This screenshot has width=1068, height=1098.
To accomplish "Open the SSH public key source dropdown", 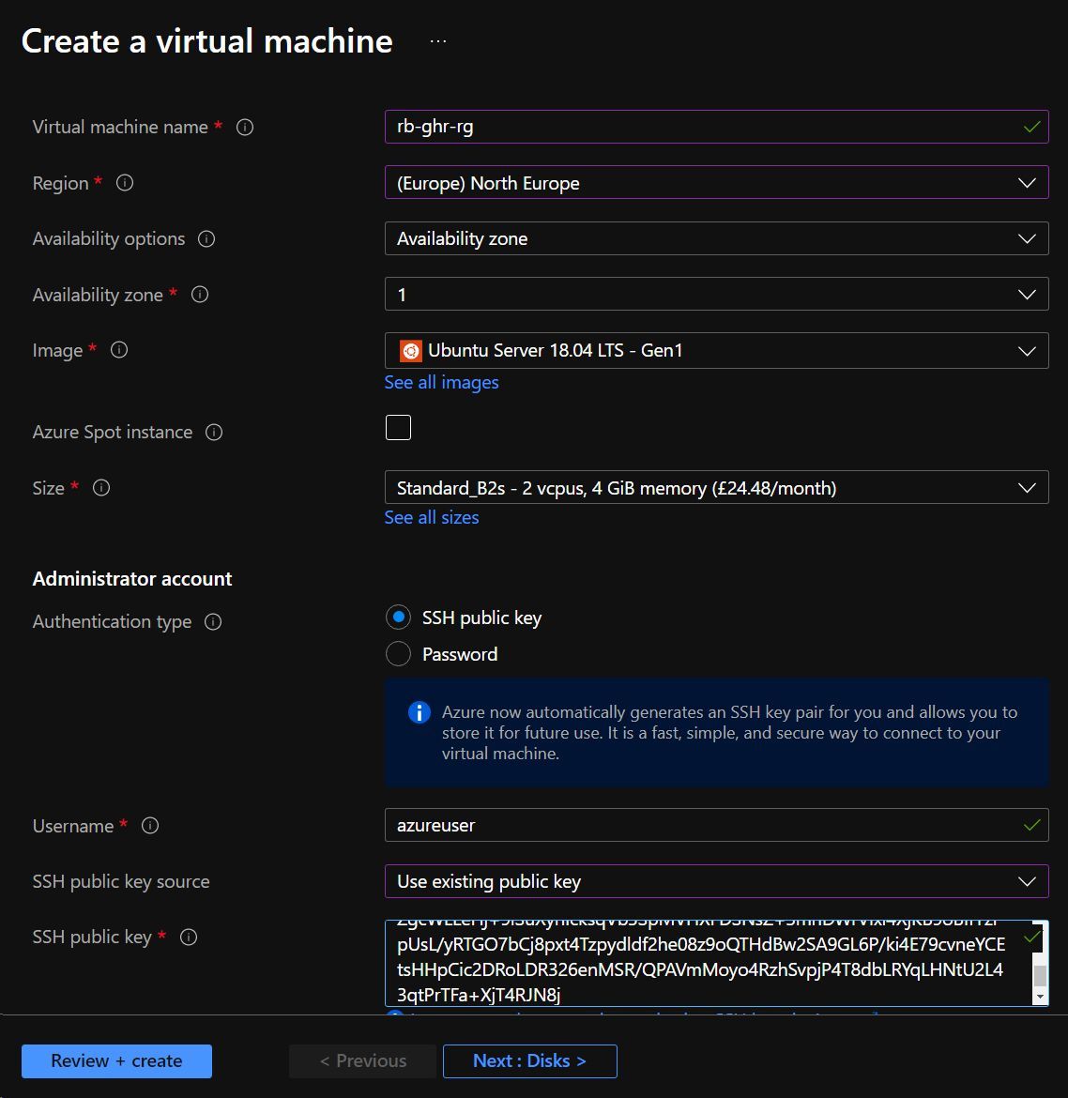I will [1027, 881].
